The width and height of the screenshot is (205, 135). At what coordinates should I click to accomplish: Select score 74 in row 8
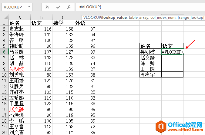85,63
